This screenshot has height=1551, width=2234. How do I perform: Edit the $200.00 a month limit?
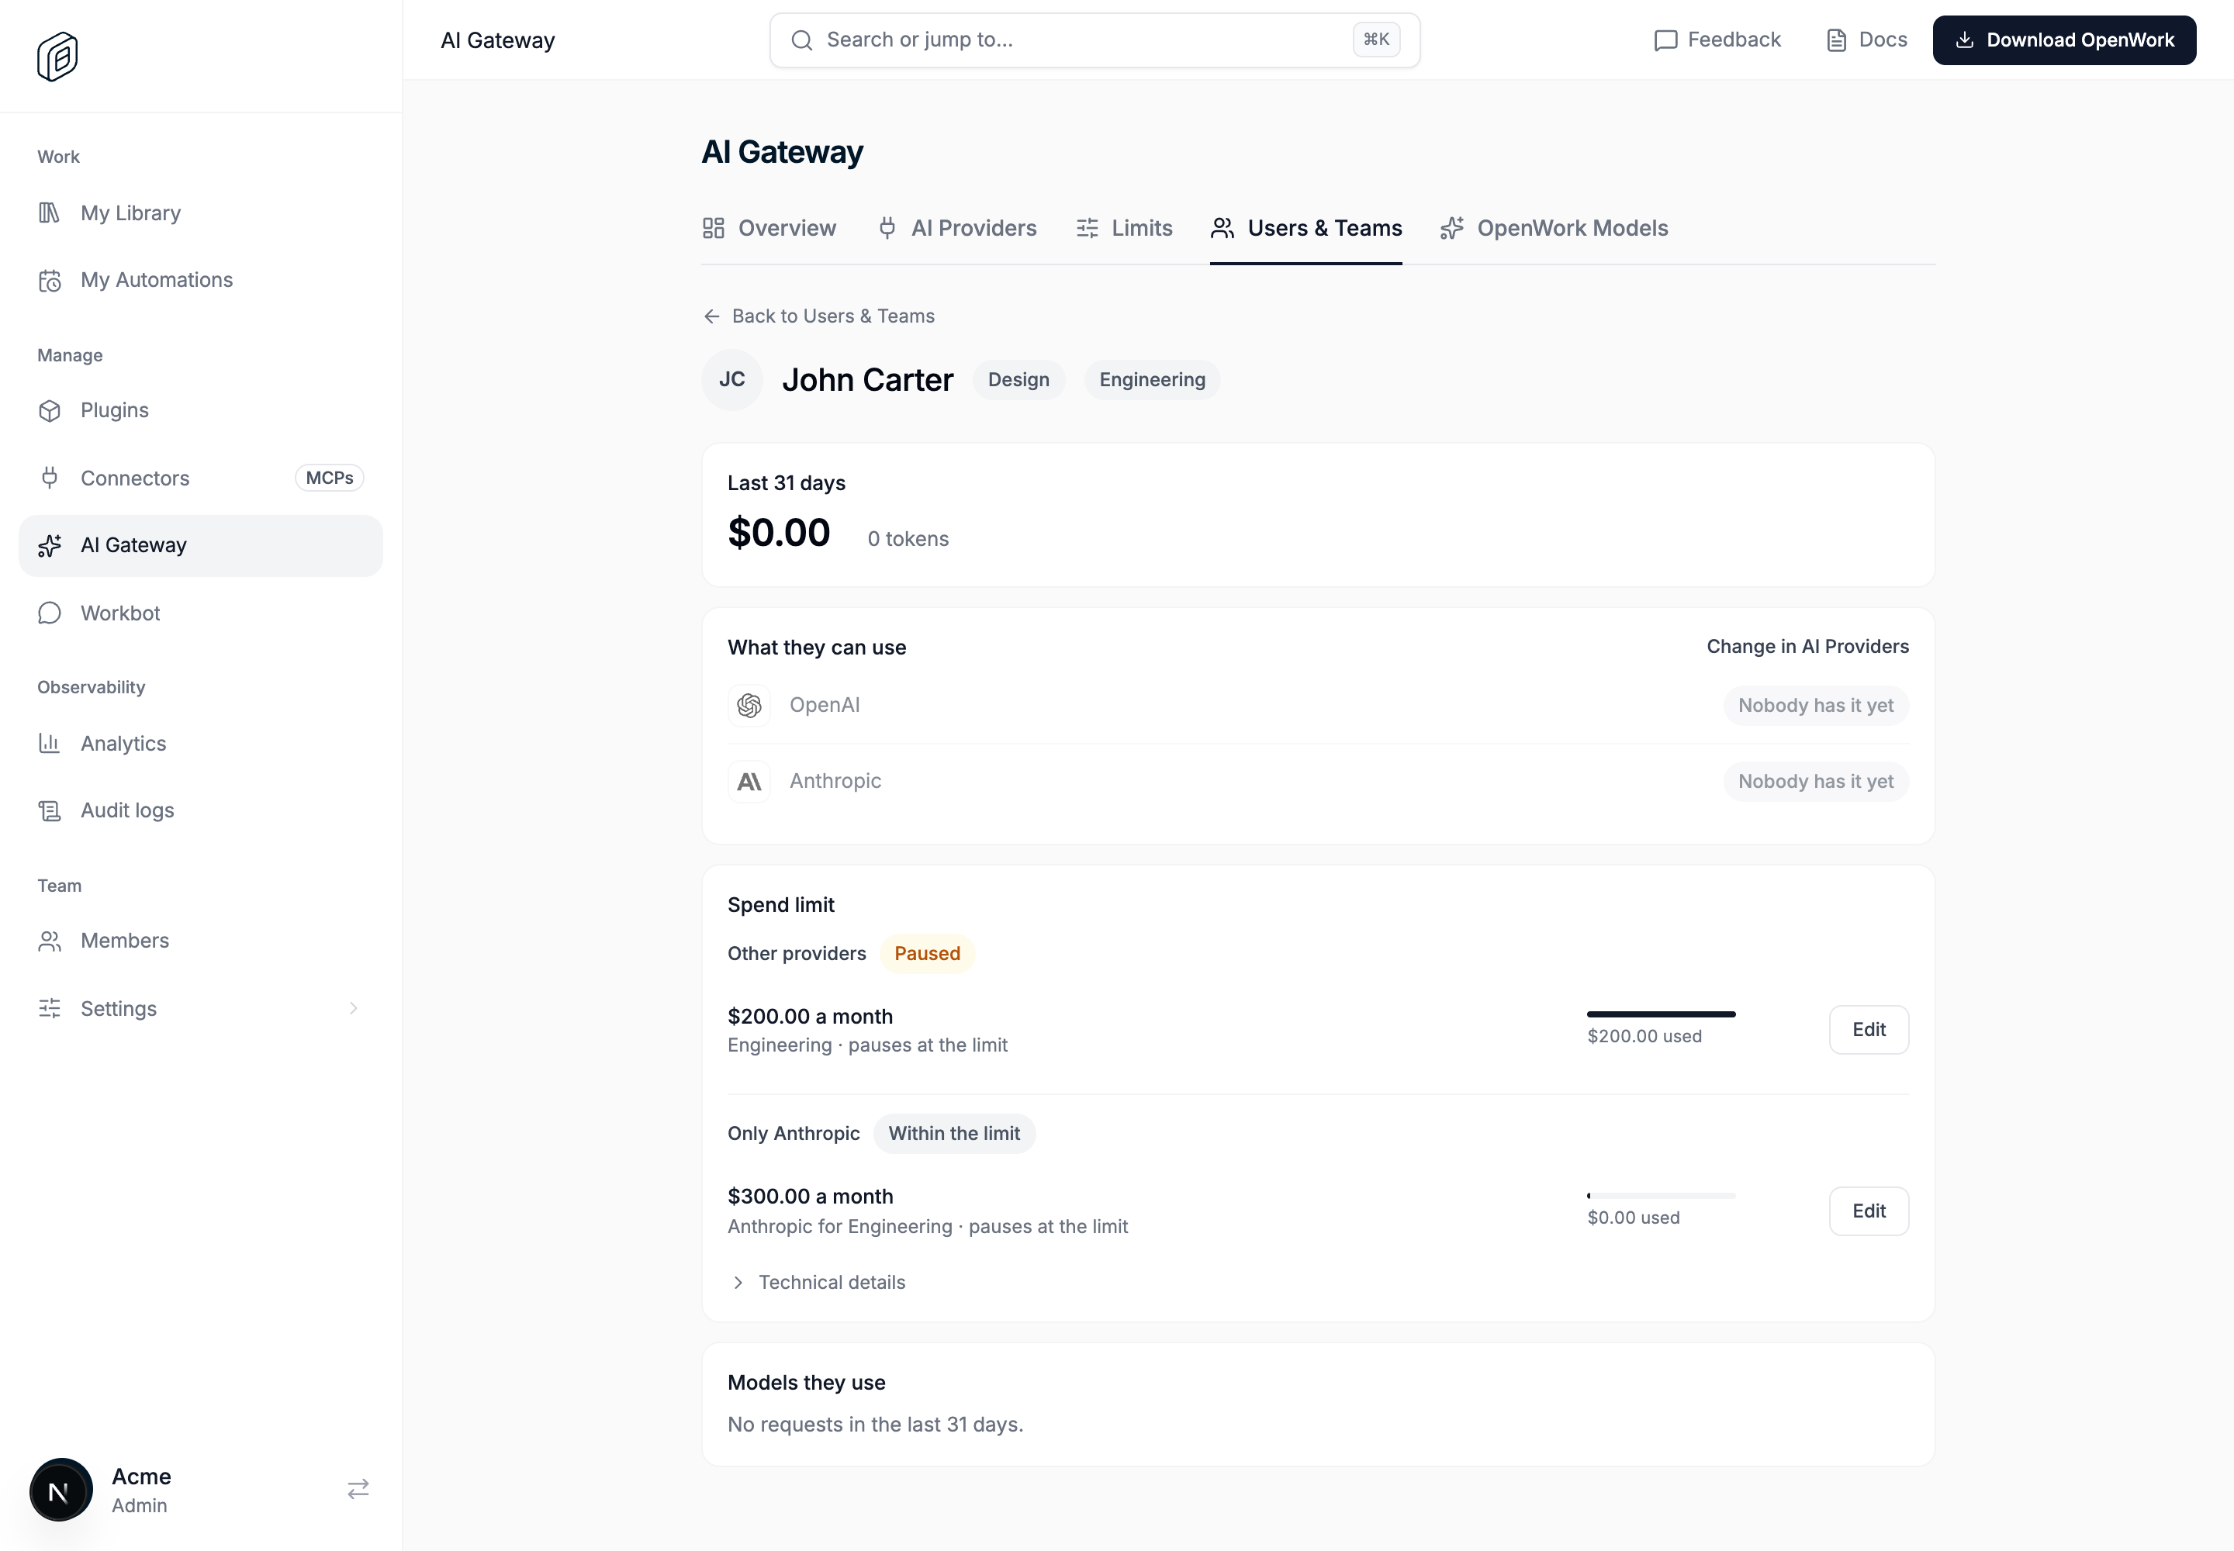1869,1030
